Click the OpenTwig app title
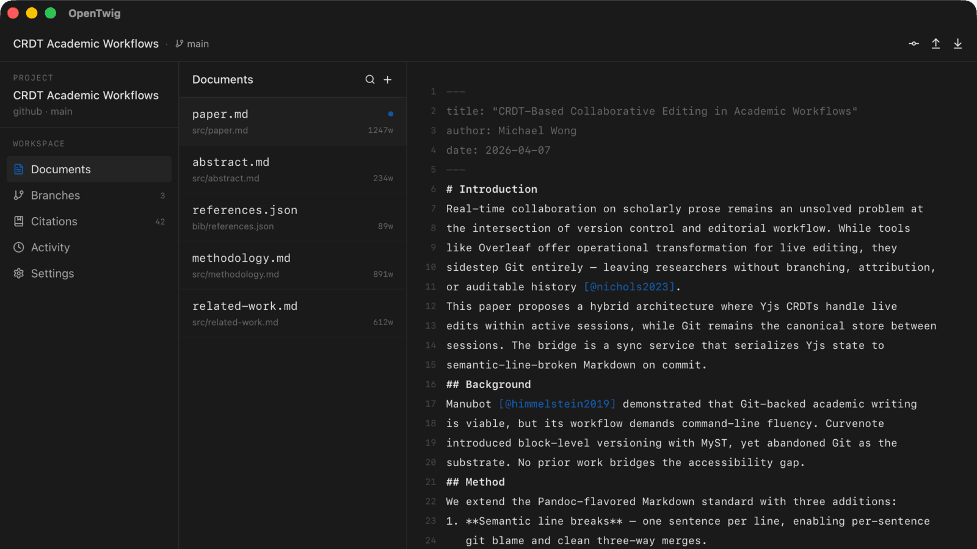Screen dimensions: 977x549 pyautogui.click(x=95, y=13)
